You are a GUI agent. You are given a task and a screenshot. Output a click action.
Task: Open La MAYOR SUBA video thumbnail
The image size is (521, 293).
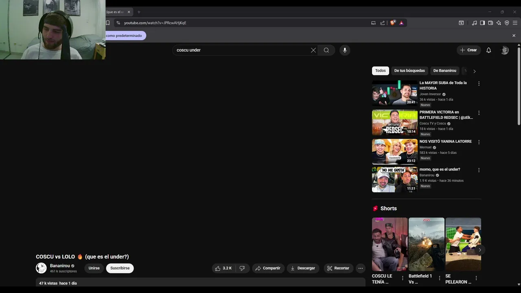click(x=395, y=93)
